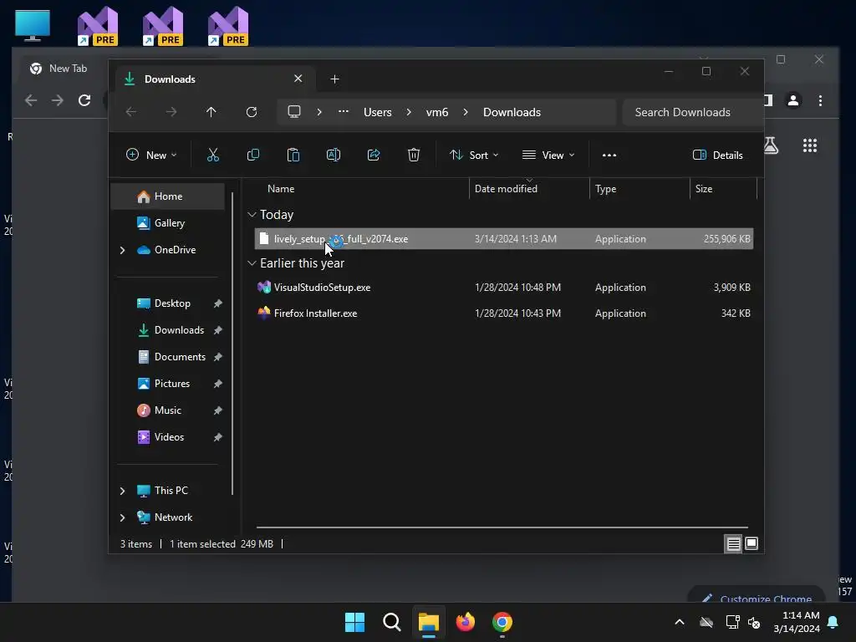This screenshot has height=642, width=856.
Task: Click Users in address breadcrumb
Action: pos(378,112)
